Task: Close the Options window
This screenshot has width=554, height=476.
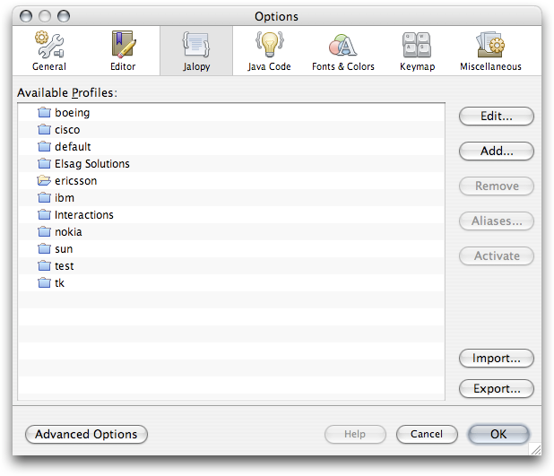Action: click(26, 16)
